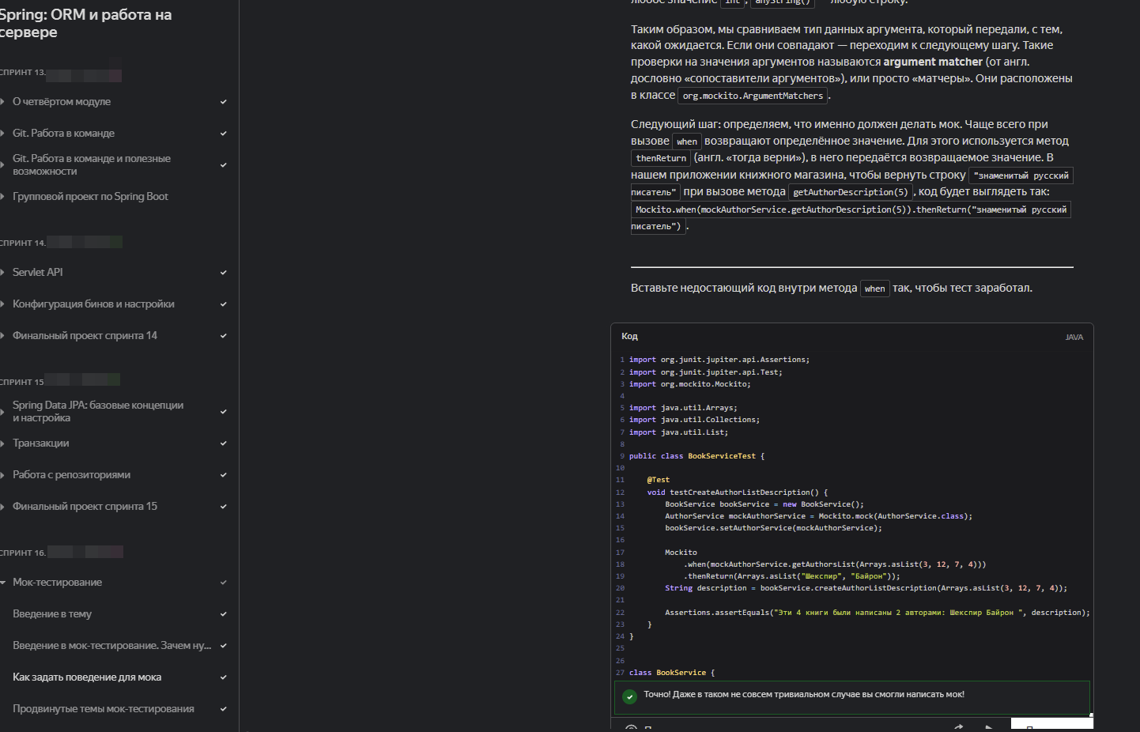Click the success message Точно! Даже в таком...
The image size is (1140, 732).
point(804,695)
